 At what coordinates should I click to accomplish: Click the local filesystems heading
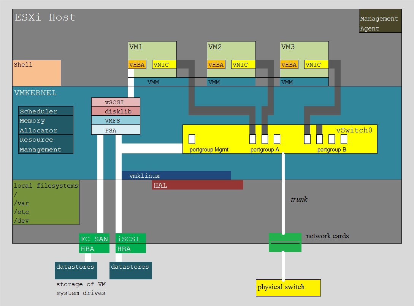tap(46, 186)
